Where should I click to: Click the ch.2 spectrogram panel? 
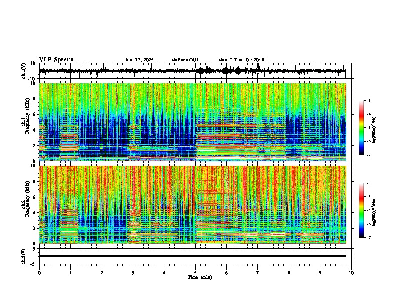click(x=193, y=205)
